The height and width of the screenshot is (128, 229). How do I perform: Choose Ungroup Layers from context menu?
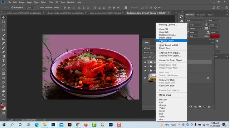(171, 41)
